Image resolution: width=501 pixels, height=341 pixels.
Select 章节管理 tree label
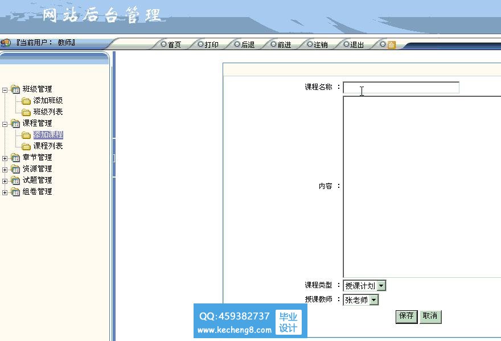[37, 157]
